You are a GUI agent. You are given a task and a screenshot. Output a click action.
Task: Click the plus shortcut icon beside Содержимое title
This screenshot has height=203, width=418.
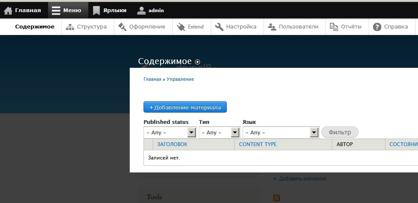click(197, 62)
